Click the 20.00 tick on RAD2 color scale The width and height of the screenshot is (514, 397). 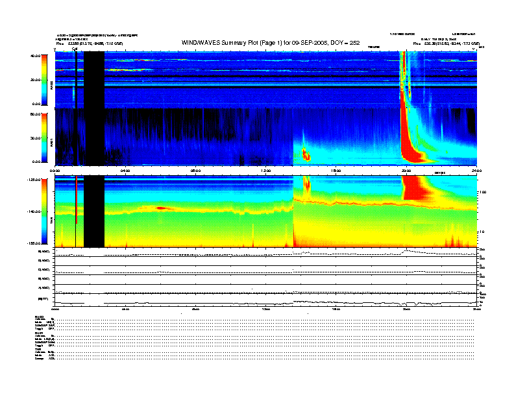click(35, 80)
